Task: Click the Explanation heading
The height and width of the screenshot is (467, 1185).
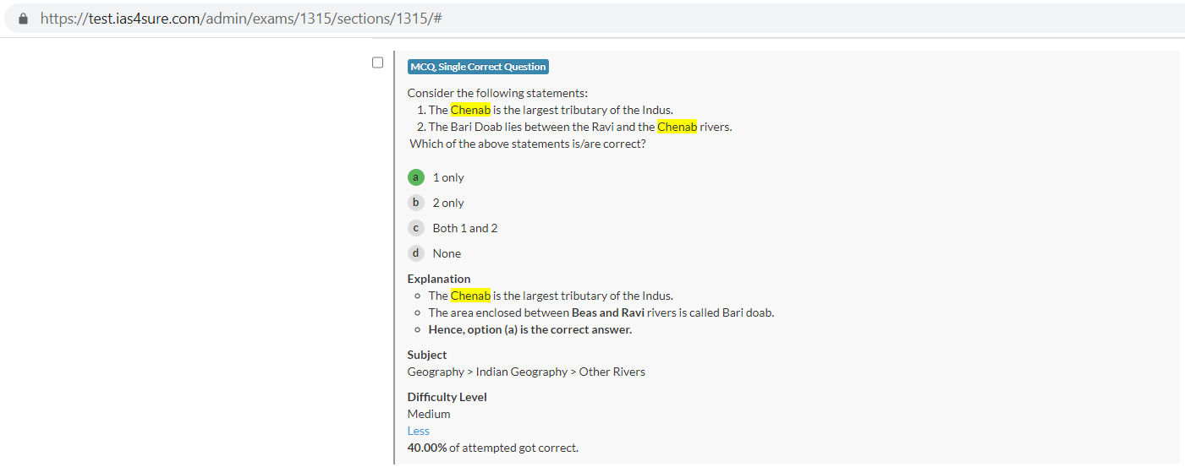Action: tap(439, 279)
